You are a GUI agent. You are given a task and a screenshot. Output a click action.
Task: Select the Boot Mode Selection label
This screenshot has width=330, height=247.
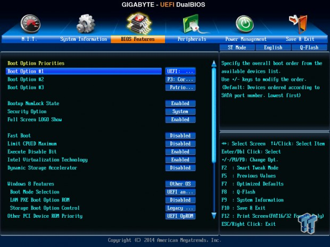tap(35, 192)
